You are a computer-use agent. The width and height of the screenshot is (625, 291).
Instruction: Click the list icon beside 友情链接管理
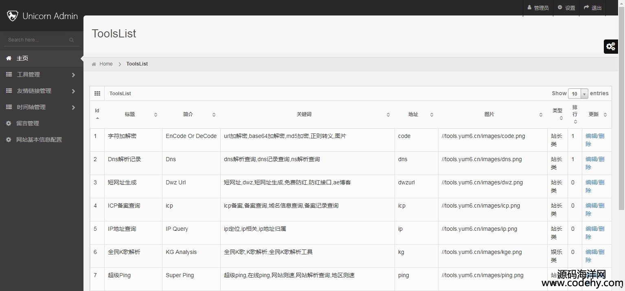(x=9, y=91)
